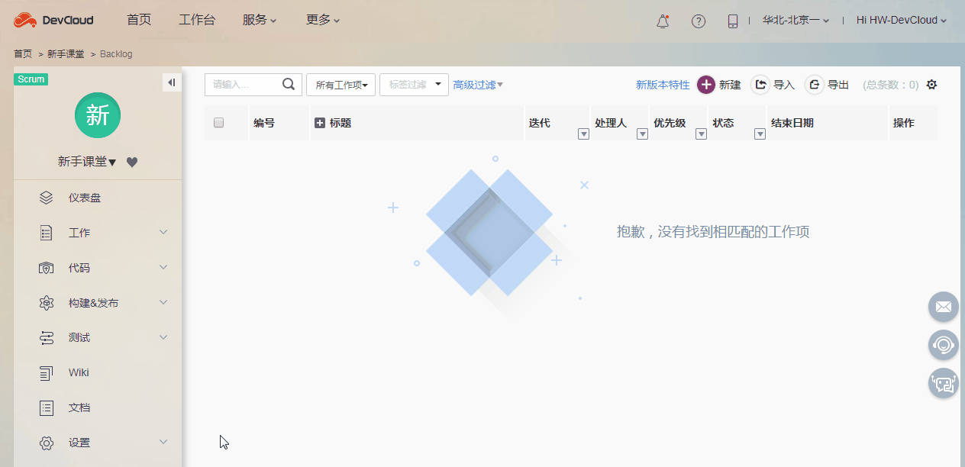Open the 状态 column filter dropdown

759,134
